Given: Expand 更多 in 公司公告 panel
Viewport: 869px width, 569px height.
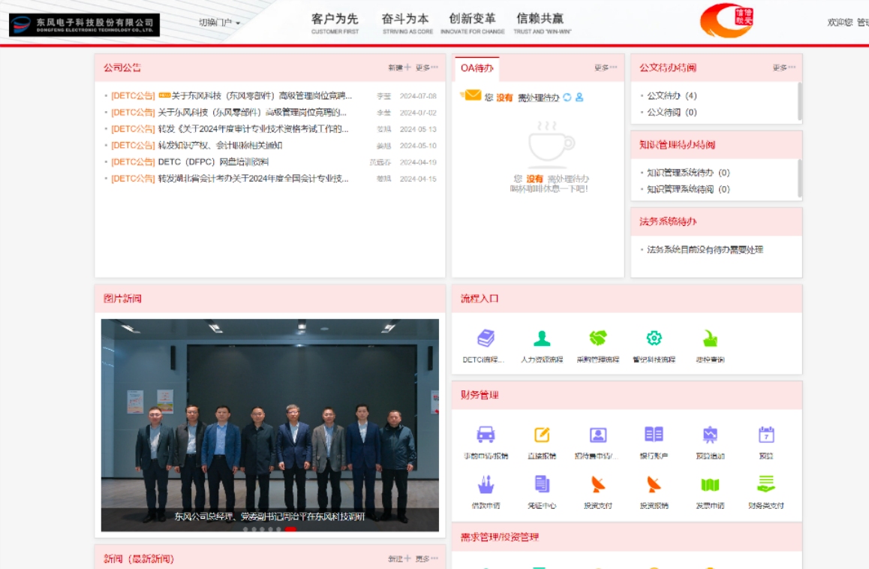Looking at the screenshot, I should click(x=426, y=68).
